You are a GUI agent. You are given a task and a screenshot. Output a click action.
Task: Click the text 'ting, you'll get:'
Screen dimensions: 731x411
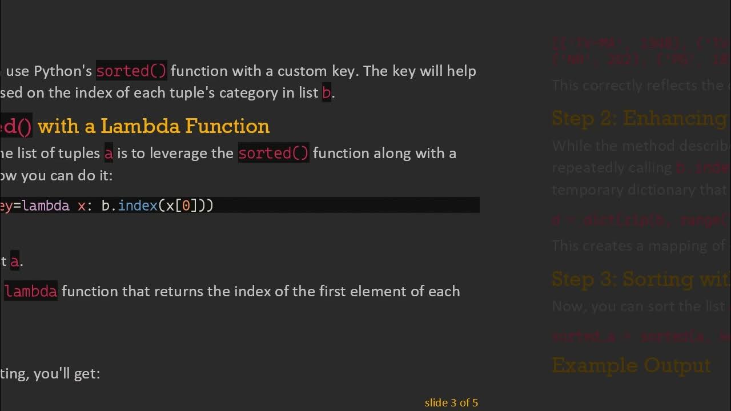(50, 373)
